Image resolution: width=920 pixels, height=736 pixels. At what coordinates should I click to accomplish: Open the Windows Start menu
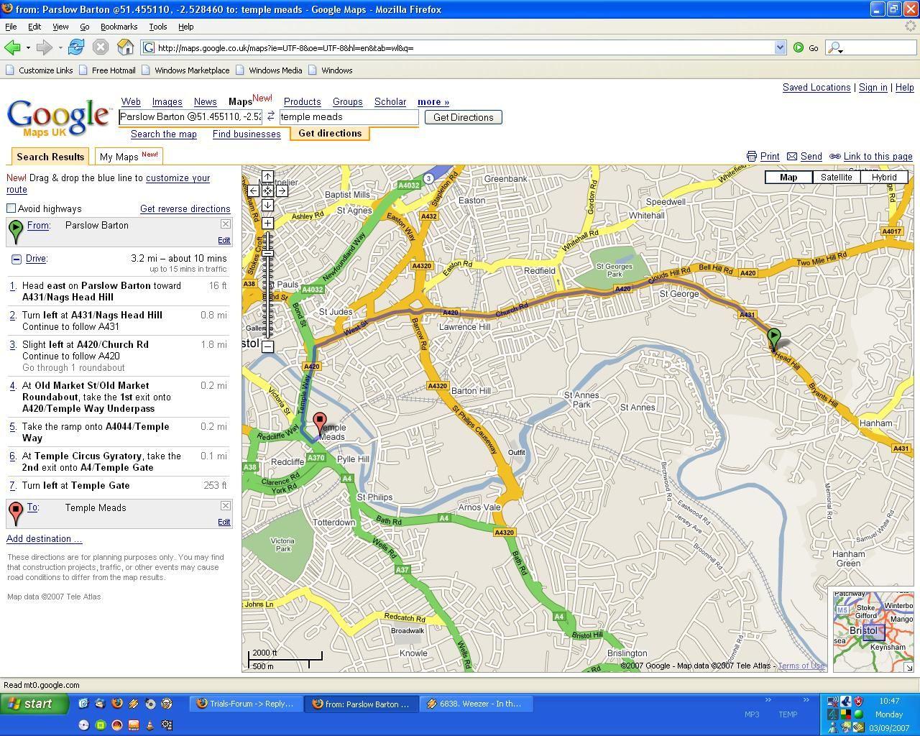(34, 704)
